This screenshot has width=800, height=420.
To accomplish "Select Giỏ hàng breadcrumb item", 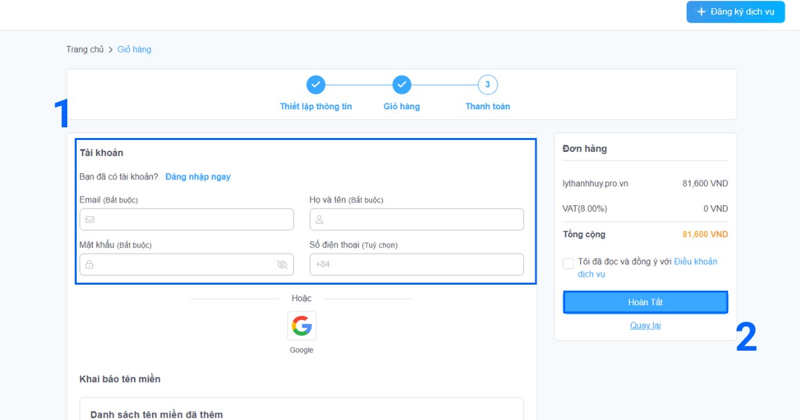I will pyautogui.click(x=134, y=49).
